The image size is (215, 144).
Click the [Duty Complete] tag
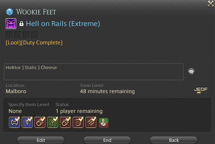[x=42, y=43]
